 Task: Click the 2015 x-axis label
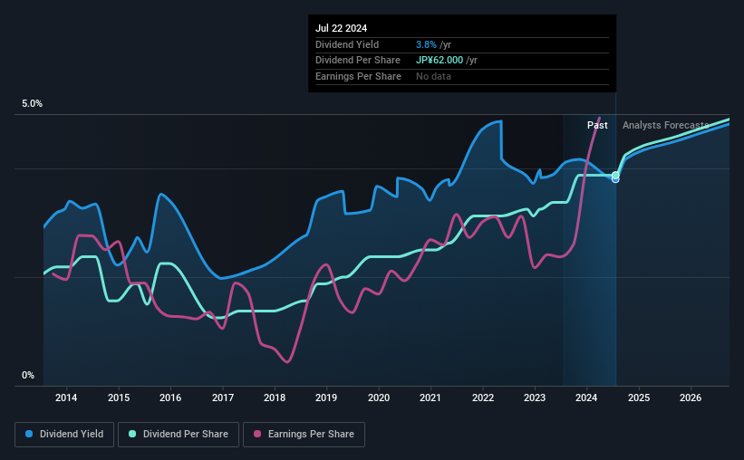click(119, 398)
